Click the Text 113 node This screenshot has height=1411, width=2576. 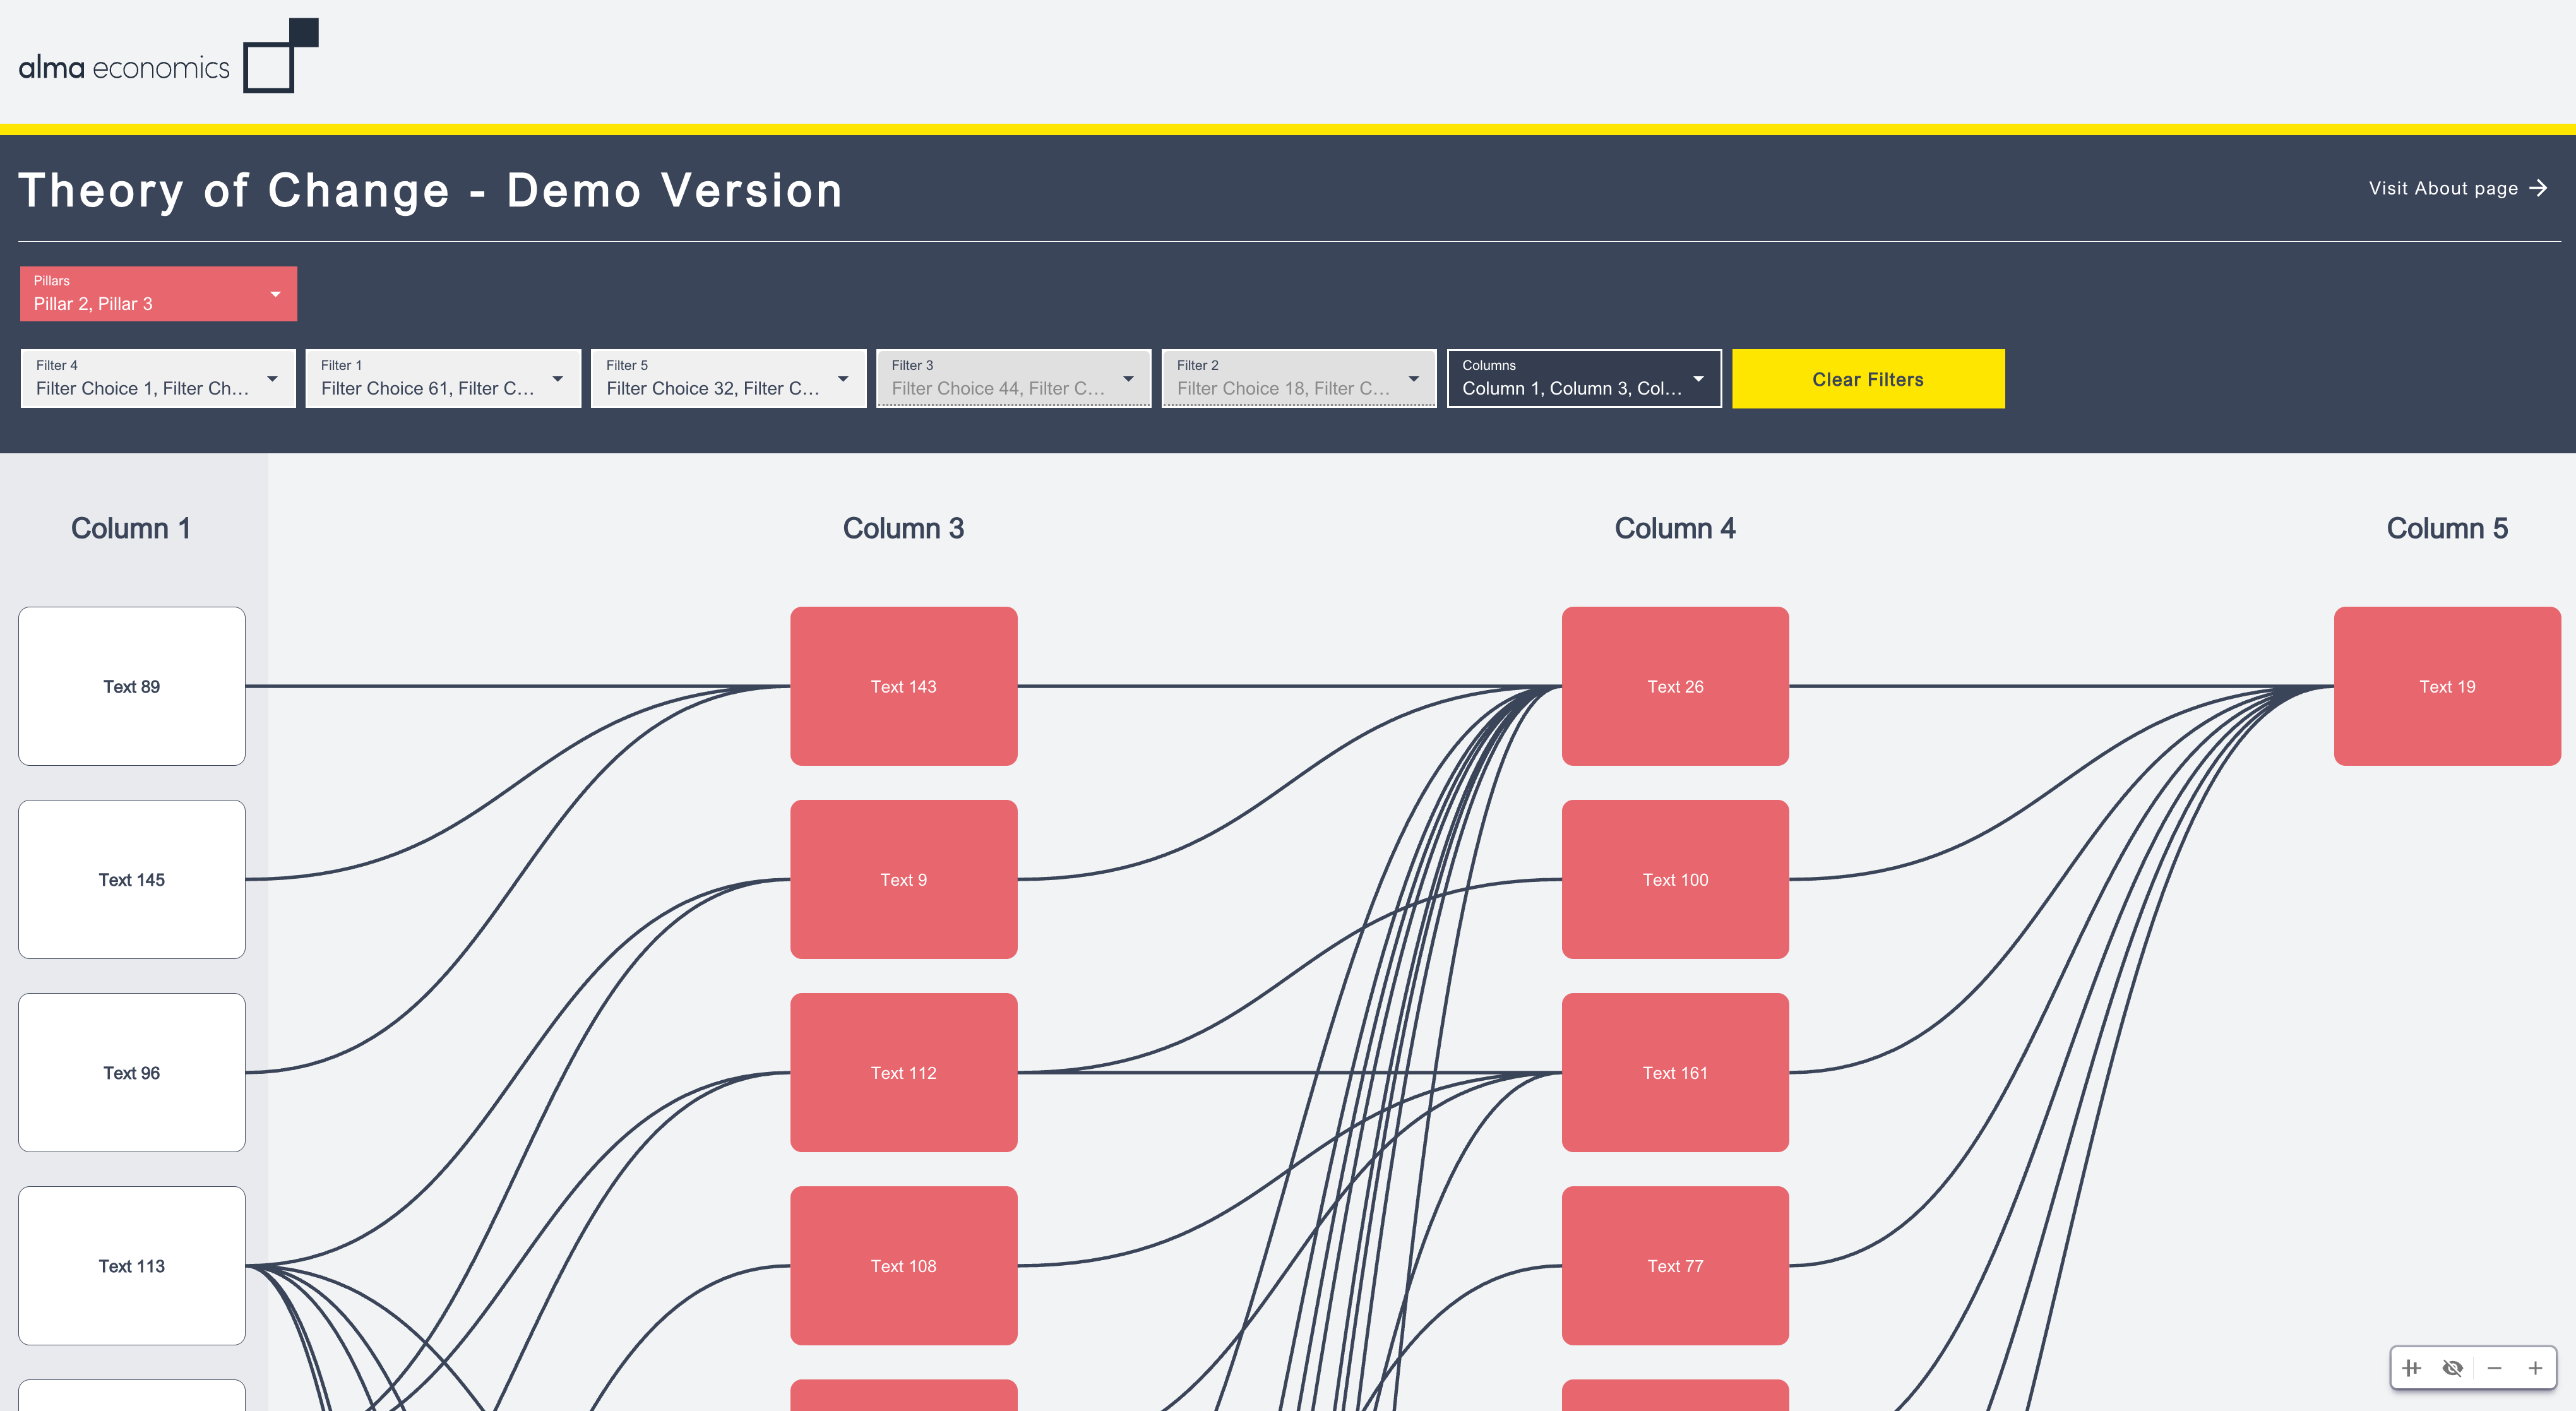point(132,1265)
